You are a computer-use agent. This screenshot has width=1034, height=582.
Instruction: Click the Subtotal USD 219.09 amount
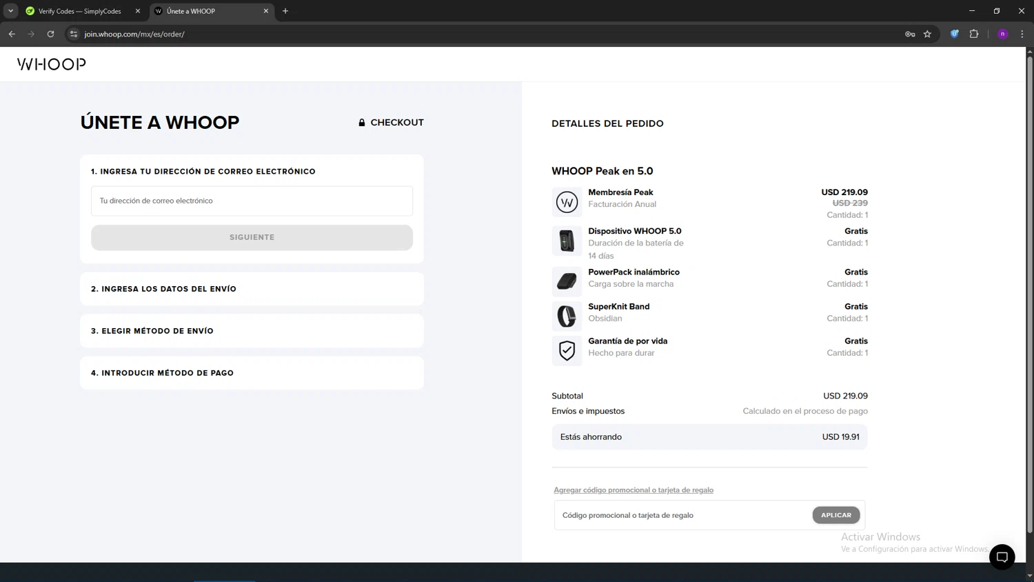point(845,396)
